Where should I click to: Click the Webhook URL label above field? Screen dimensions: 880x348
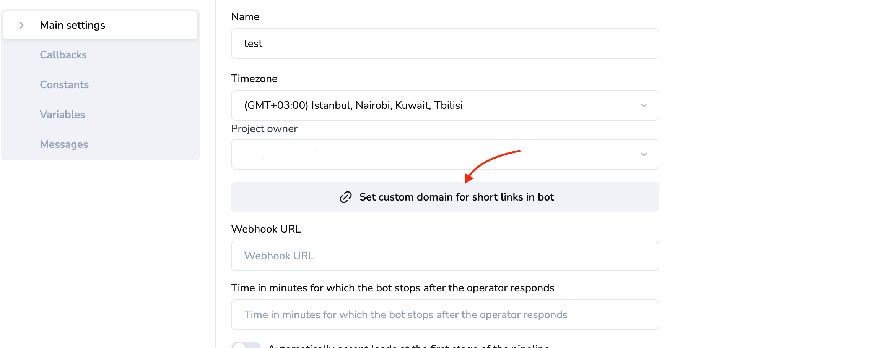coord(266,229)
